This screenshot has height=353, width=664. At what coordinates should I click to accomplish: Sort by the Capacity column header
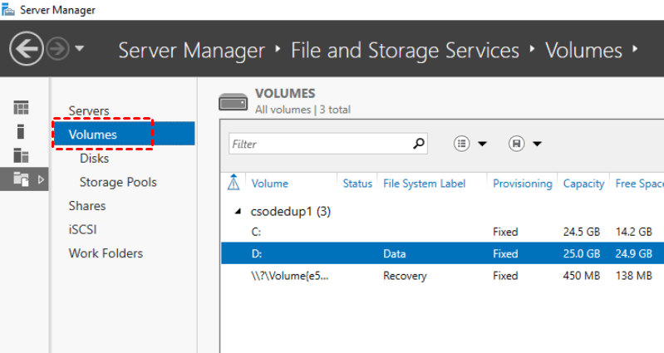coord(583,184)
